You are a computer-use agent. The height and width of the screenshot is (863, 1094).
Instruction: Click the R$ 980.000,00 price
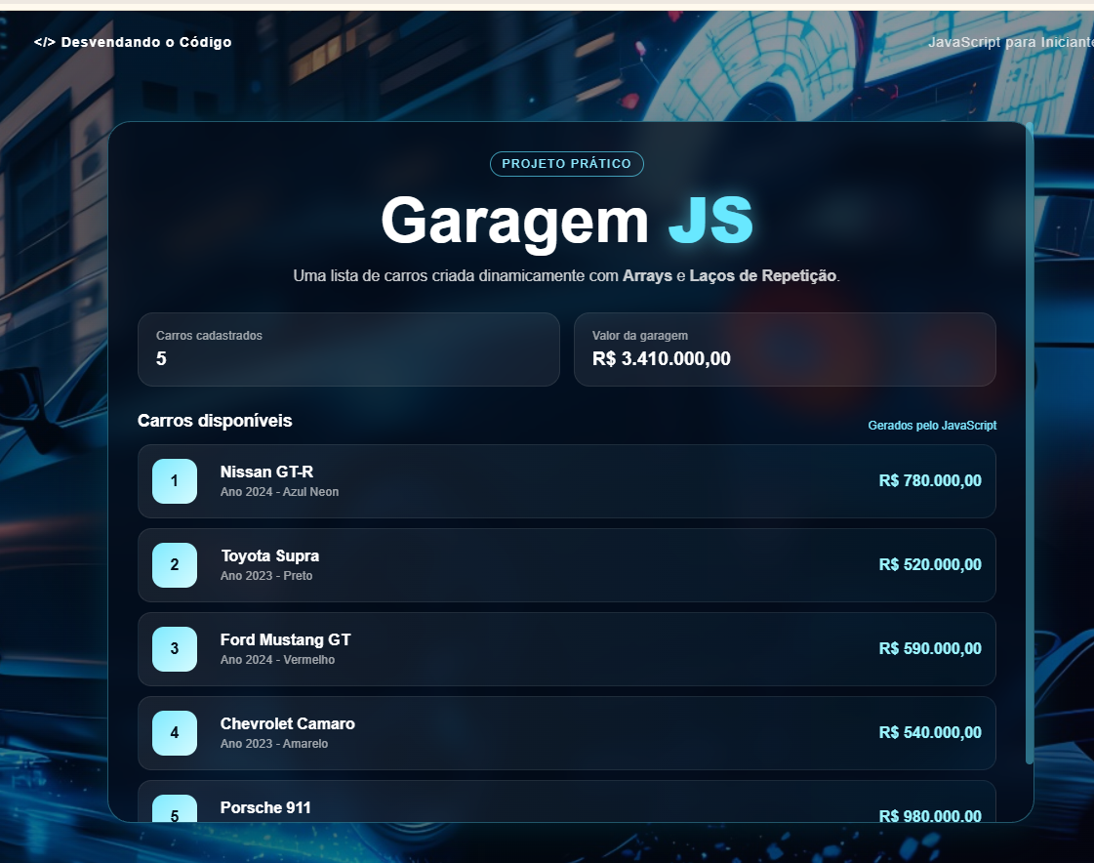point(930,815)
